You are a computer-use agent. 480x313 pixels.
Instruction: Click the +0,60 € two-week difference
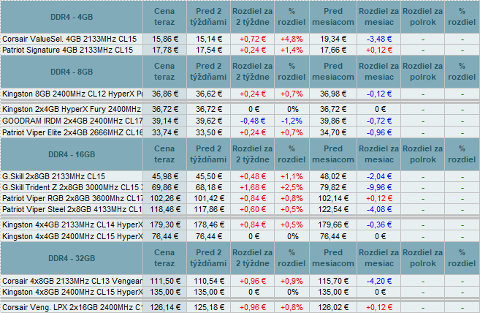(x=253, y=209)
